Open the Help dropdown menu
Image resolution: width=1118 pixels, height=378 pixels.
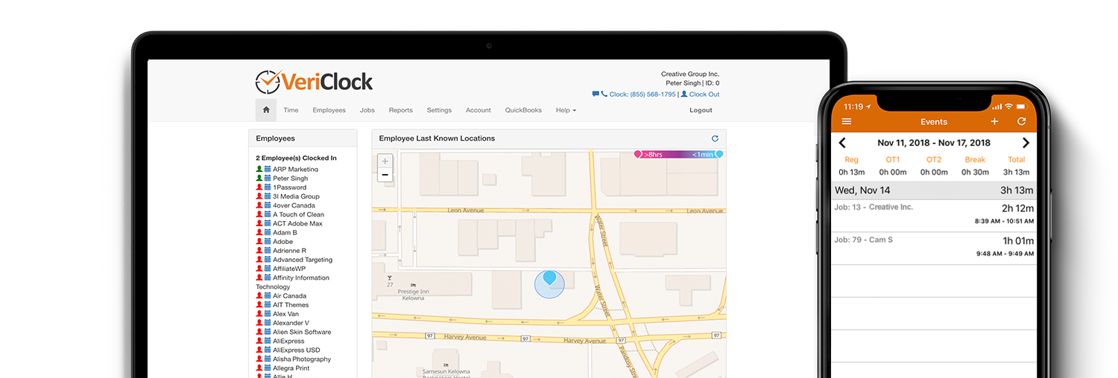566,110
